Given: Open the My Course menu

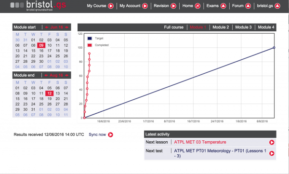Looking at the screenshot, I should point(96,6).
